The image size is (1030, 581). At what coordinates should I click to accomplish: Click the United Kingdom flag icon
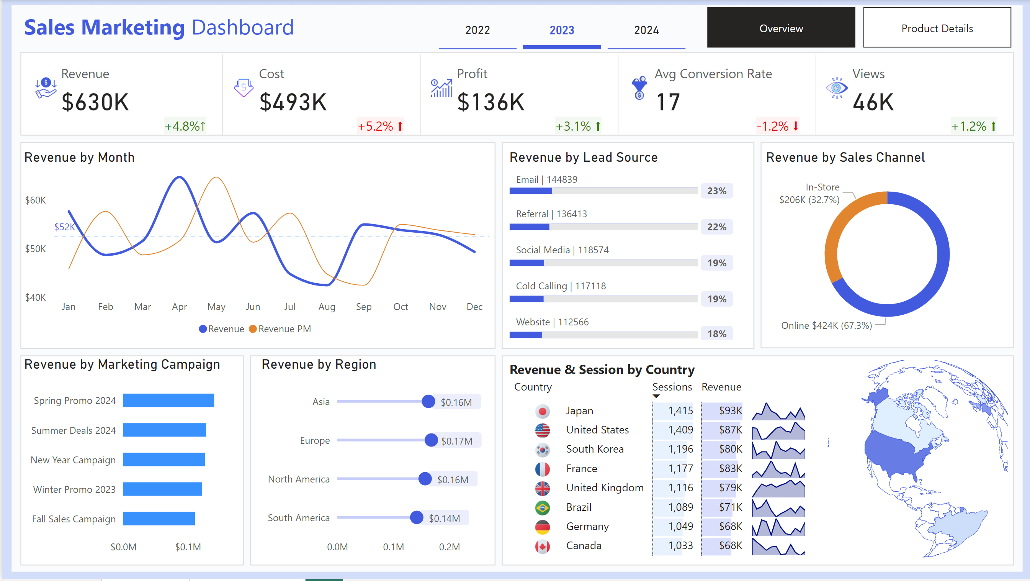[x=543, y=488]
